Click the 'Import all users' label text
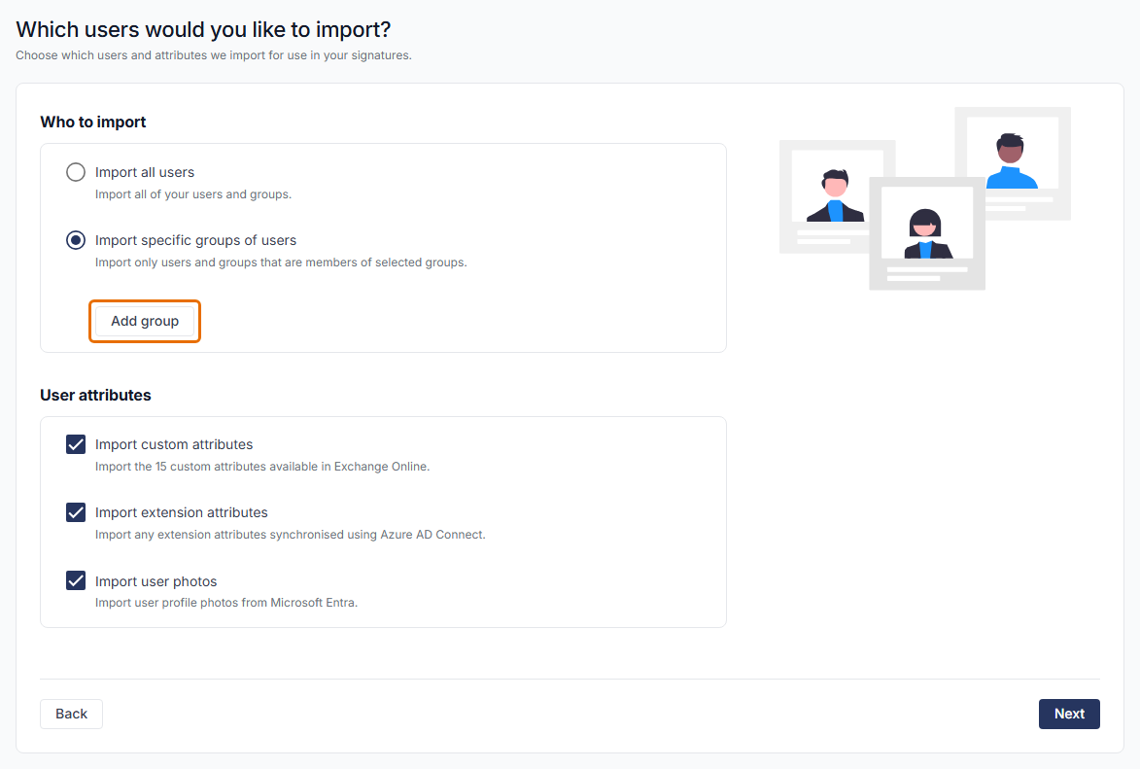Screen dimensions: 1140x769 pos(145,172)
